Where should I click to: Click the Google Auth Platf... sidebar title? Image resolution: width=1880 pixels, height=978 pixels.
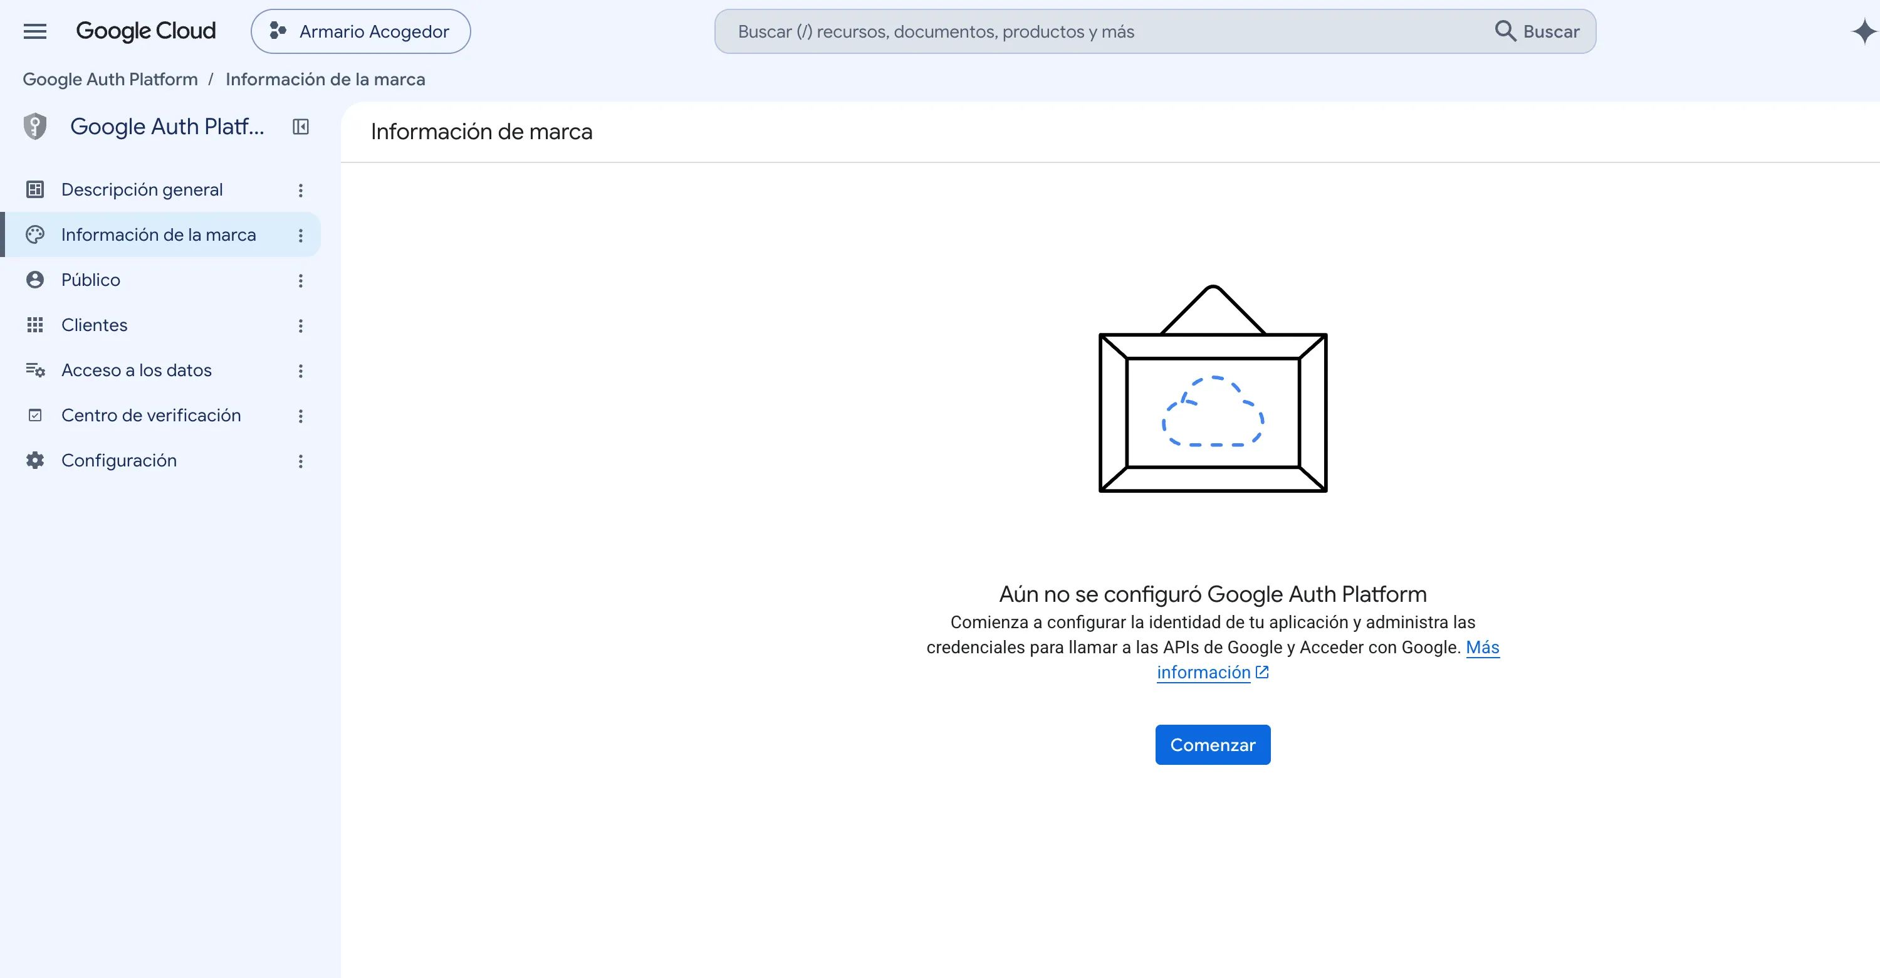(167, 126)
